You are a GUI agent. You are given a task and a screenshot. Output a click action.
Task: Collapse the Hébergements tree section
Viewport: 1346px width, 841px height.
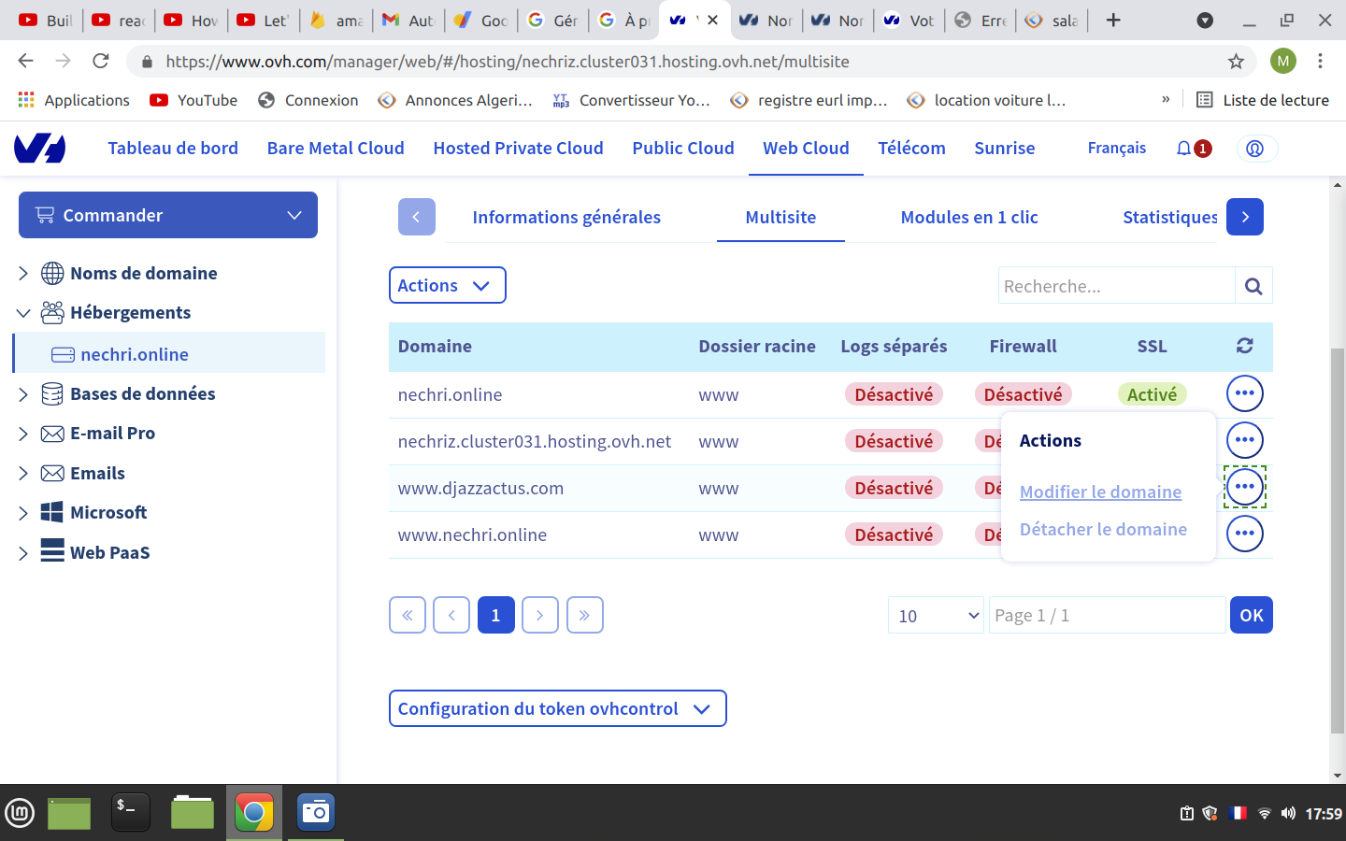[23, 313]
